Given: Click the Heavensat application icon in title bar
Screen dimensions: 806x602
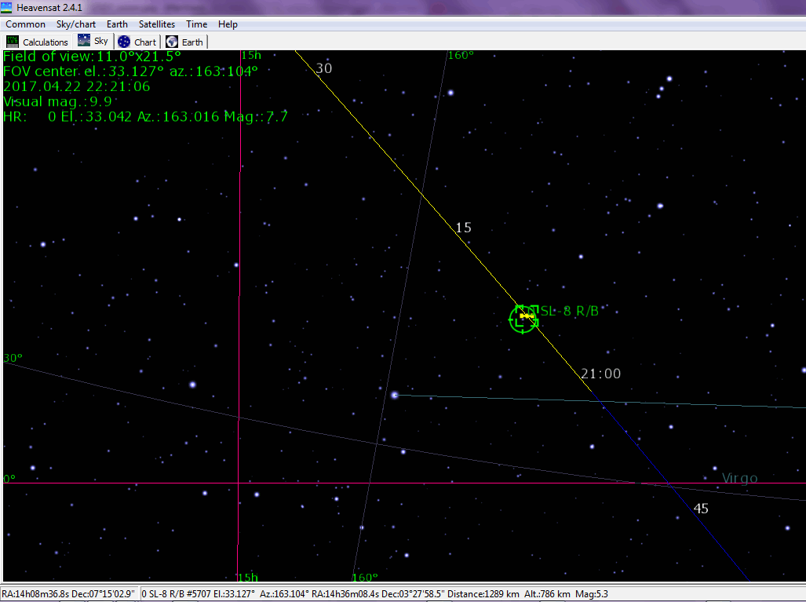Looking at the screenshot, I should click(8, 7).
